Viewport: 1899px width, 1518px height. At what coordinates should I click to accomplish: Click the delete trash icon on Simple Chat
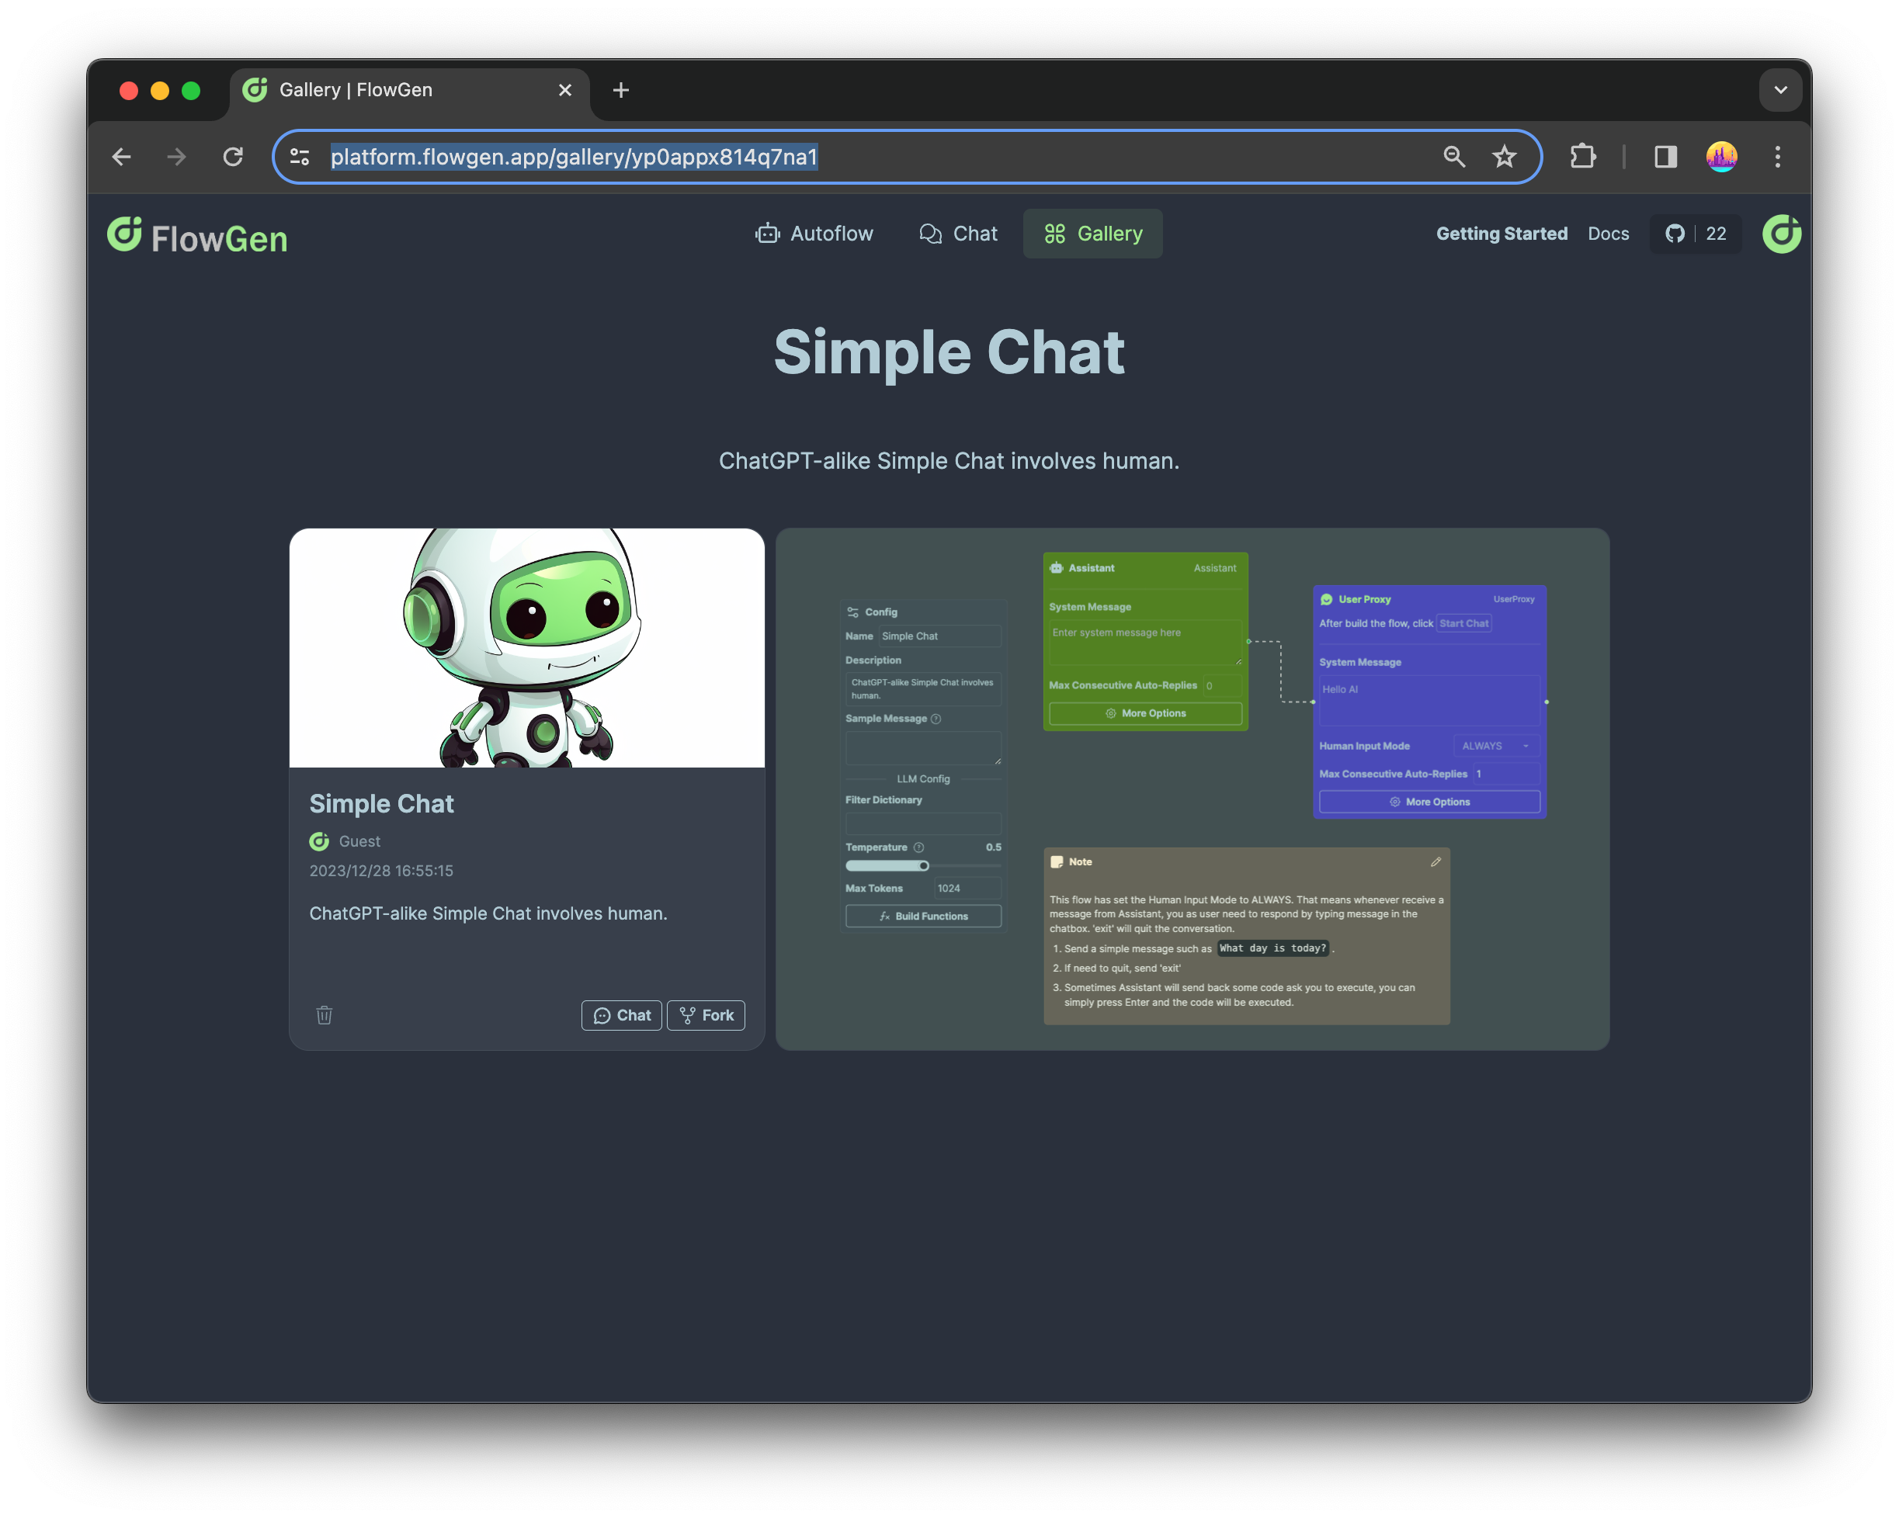pyautogui.click(x=325, y=1014)
